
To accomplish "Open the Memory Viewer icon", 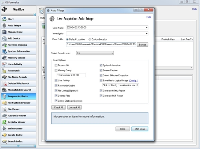I will (x=4, y=58).
